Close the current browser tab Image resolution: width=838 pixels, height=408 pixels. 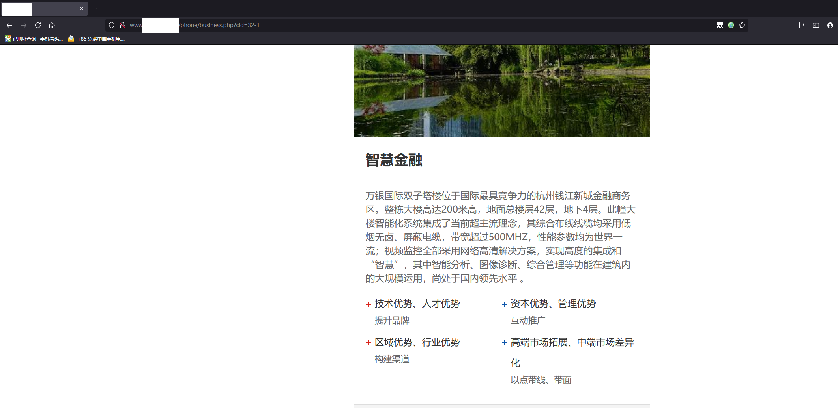tap(82, 9)
